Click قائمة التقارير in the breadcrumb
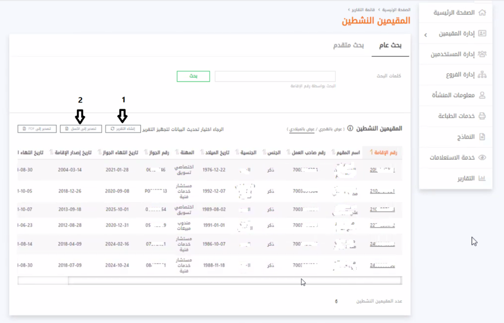This screenshot has width=504, height=323. pyautogui.click(x=363, y=10)
